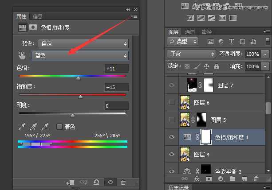Click the color range marker on spectrum bar
Screen dimensions: 272x190
click(36, 144)
